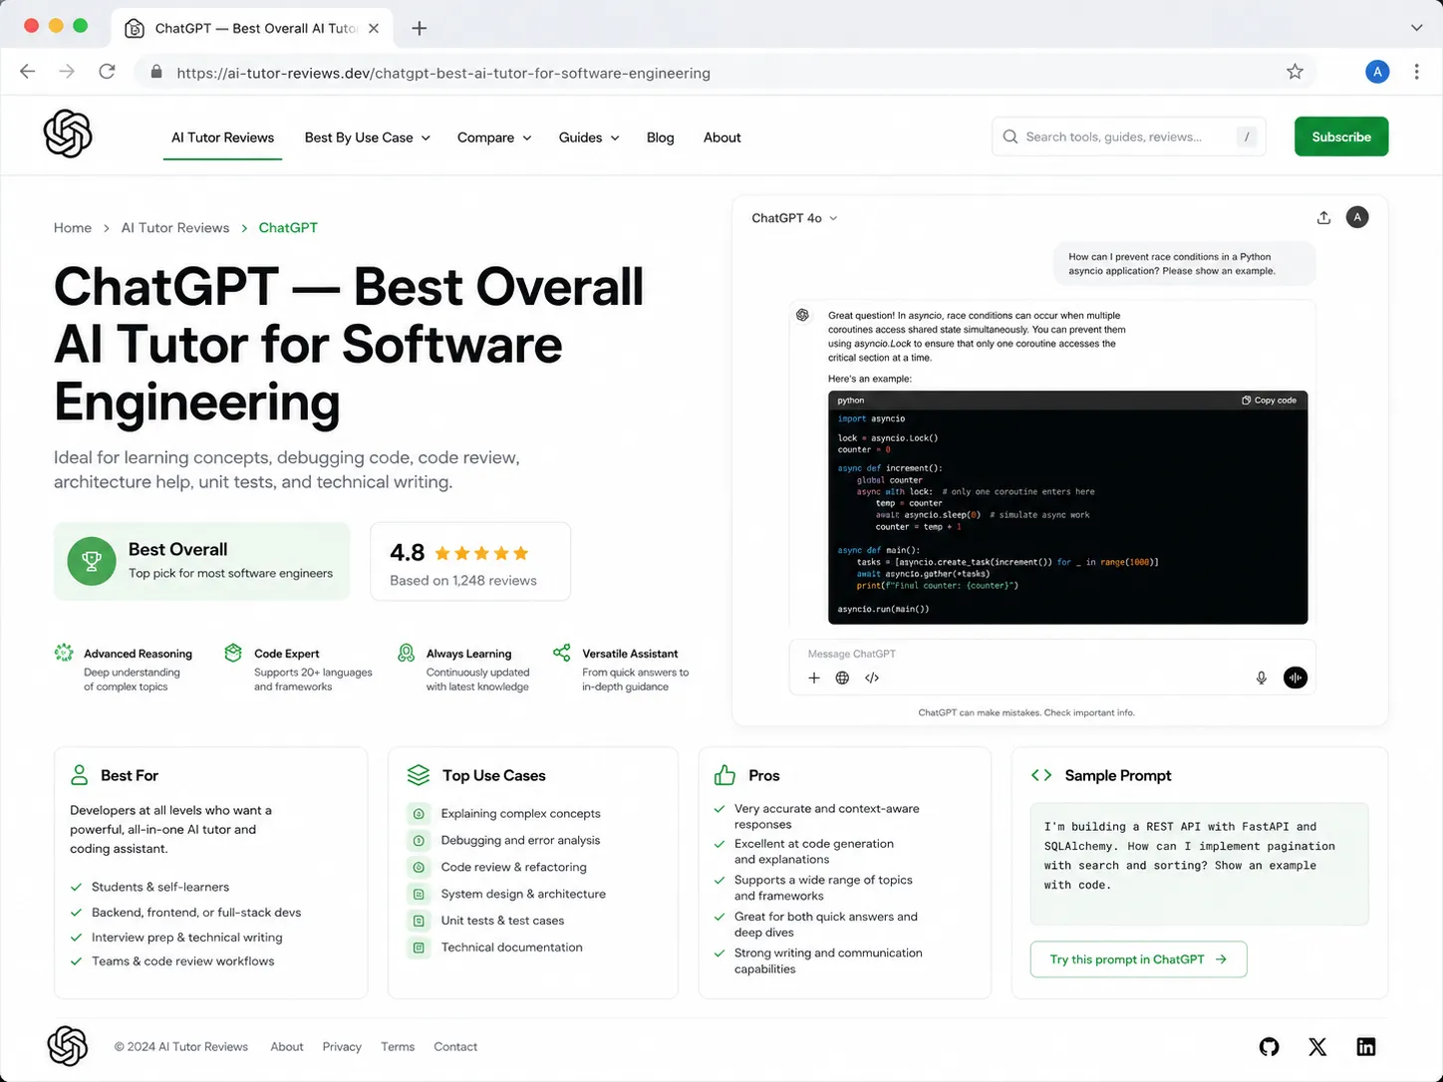The image size is (1443, 1082).
Task: Open the Blog nav item
Action: [x=660, y=137]
